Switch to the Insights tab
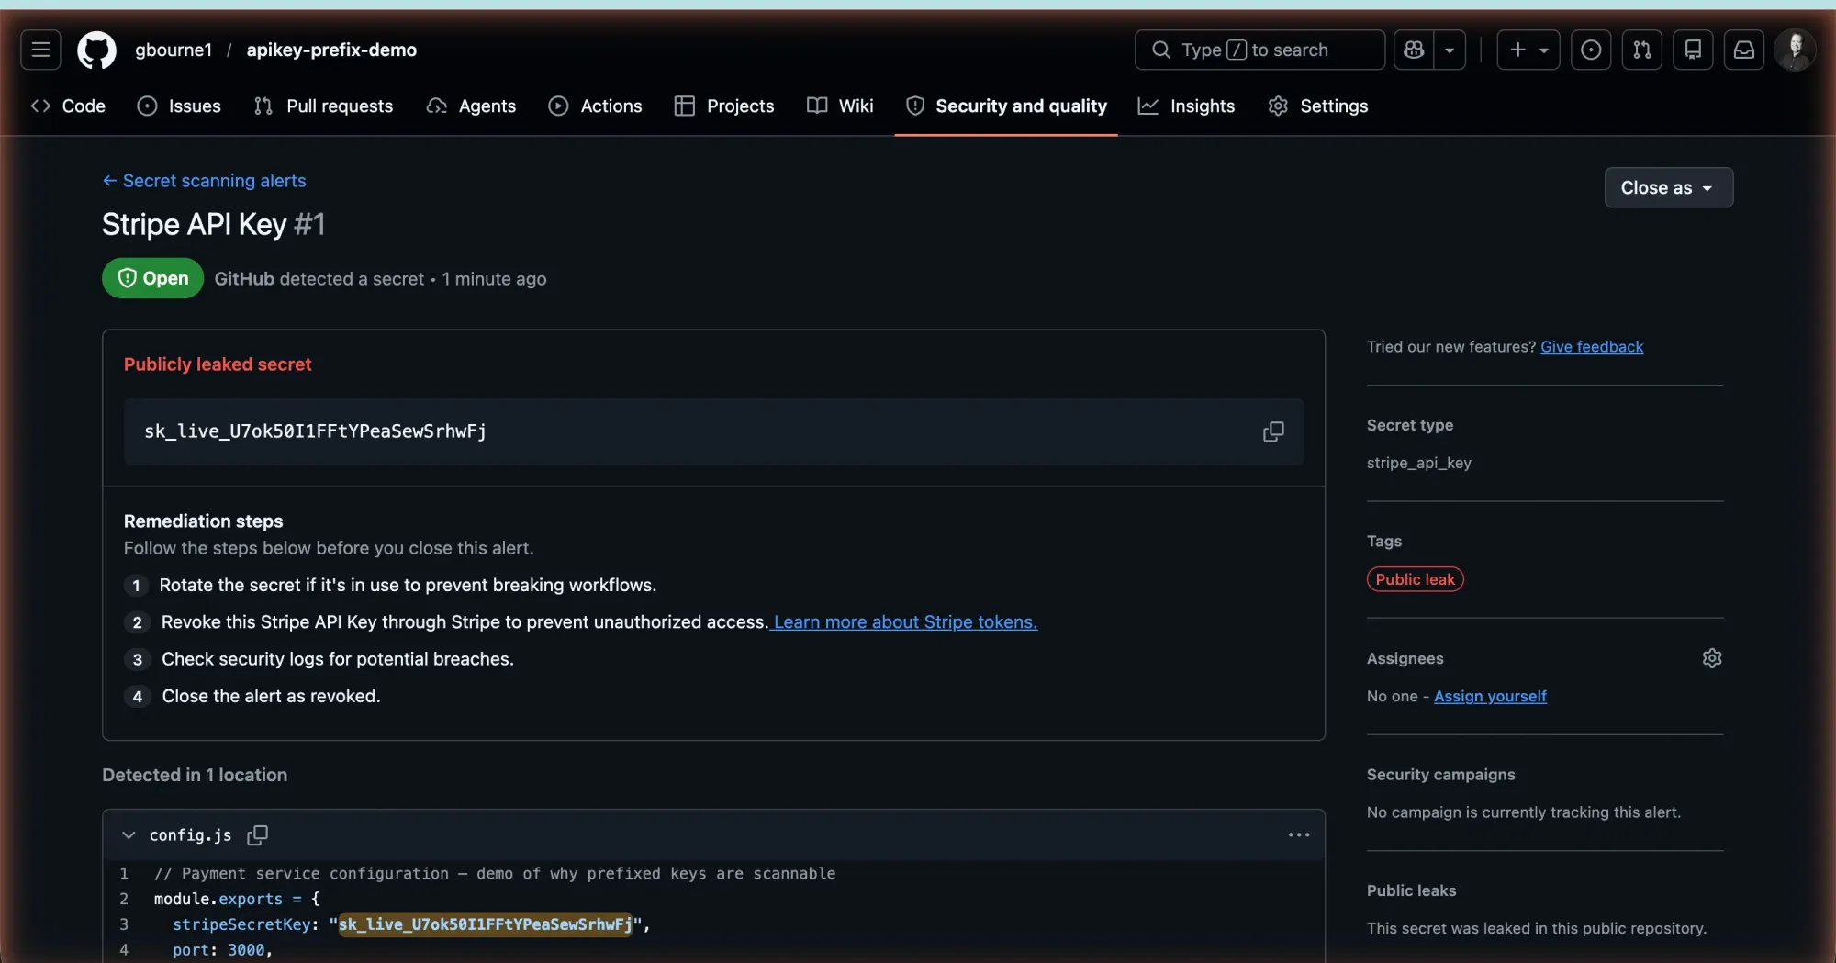The image size is (1836, 963). click(1187, 106)
